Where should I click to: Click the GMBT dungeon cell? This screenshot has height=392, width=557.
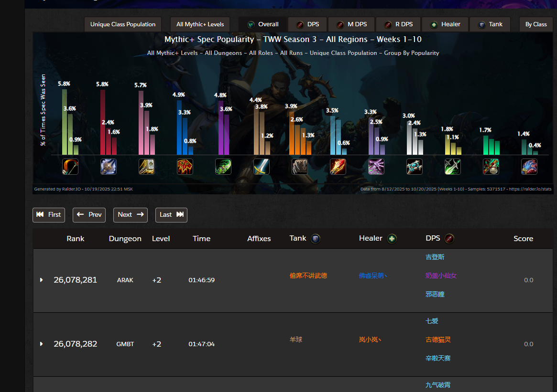125,344
